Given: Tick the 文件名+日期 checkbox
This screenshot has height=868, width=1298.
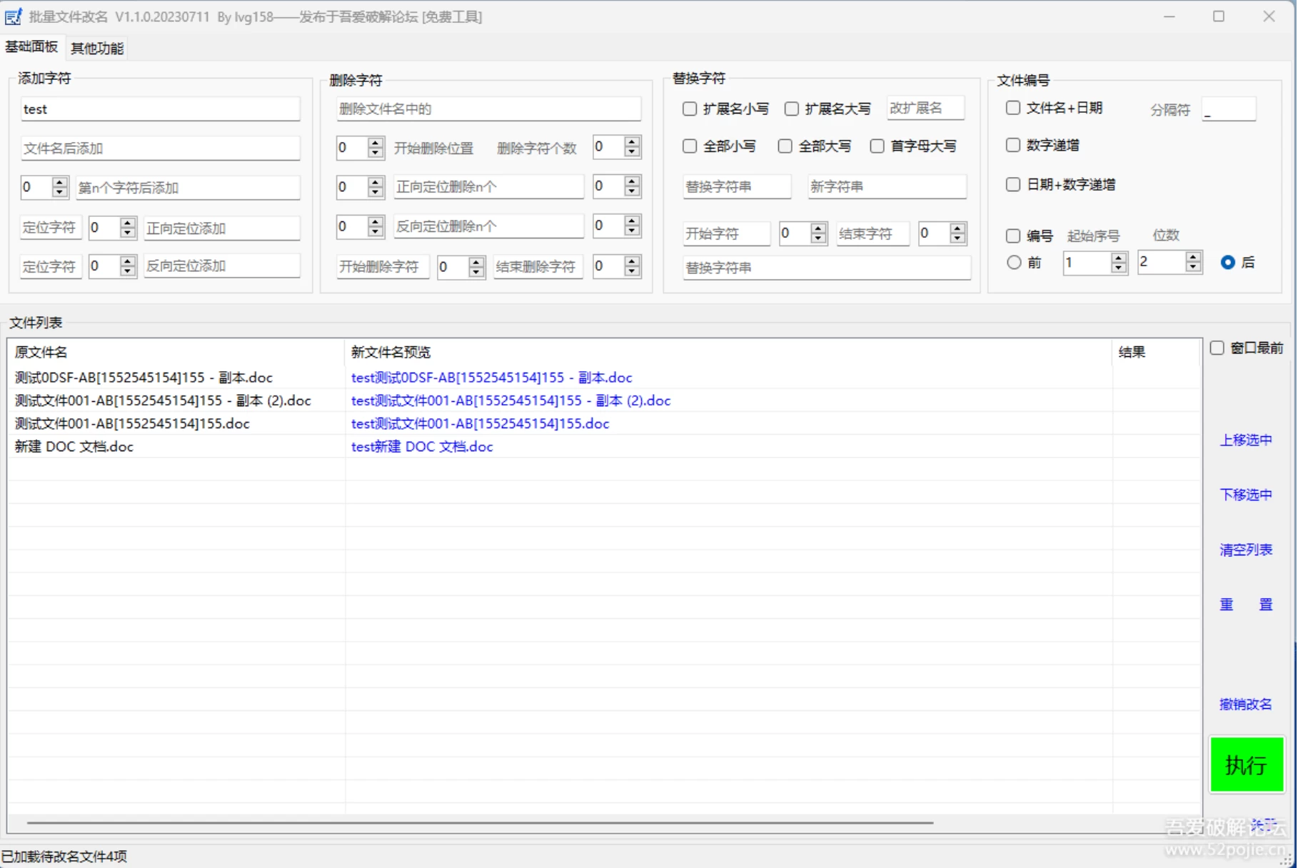Looking at the screenshot, I should 1013,108.
